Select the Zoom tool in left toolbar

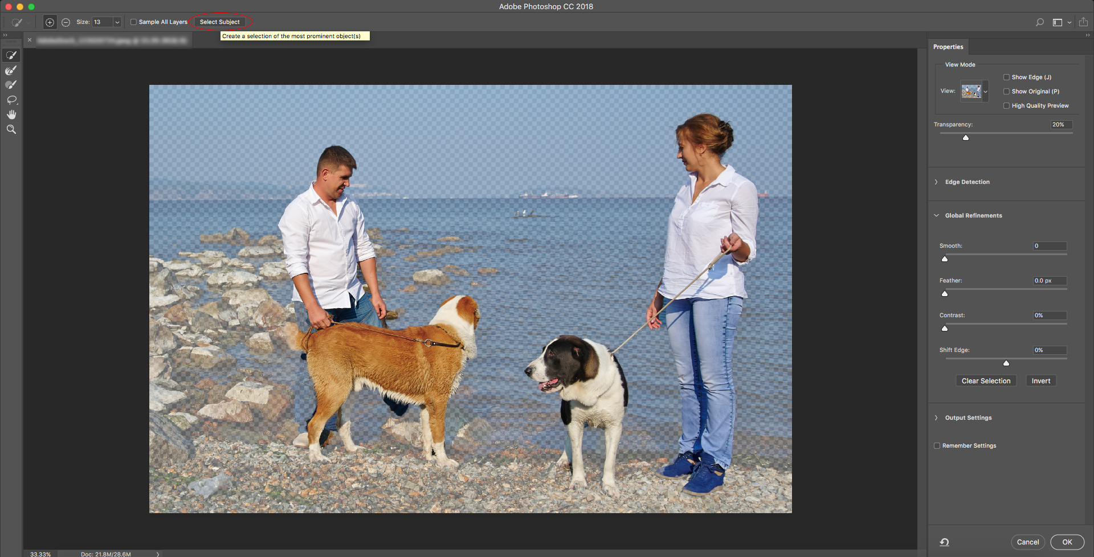(x=11, y=129)
